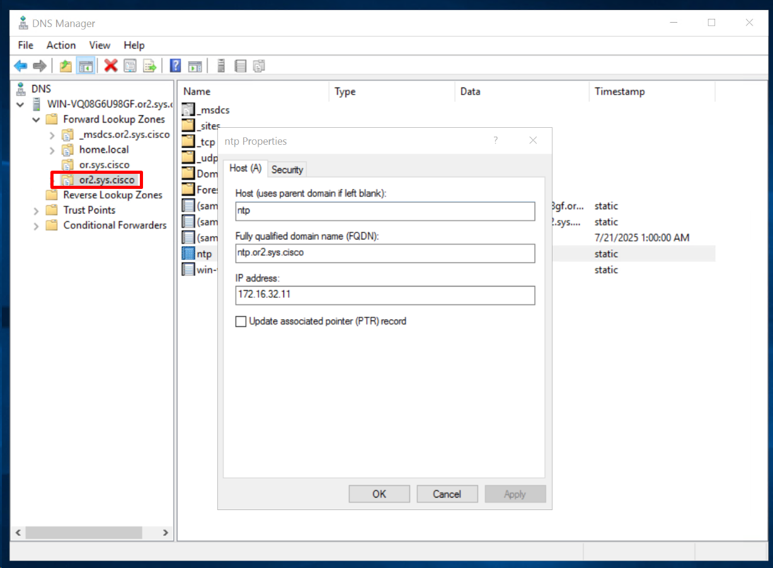773x568 pixels.
Task: Open the Action menu
Action: click(61, 45)
